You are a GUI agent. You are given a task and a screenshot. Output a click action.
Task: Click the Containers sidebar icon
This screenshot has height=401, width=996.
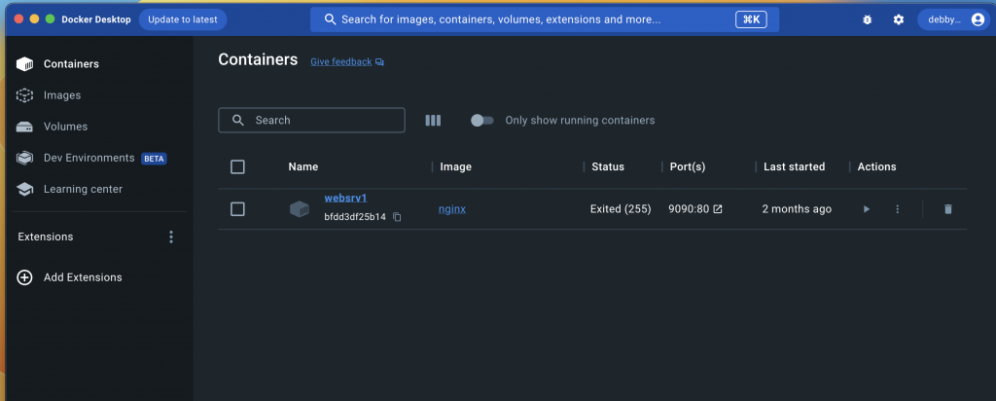click(x=24, y=64)
